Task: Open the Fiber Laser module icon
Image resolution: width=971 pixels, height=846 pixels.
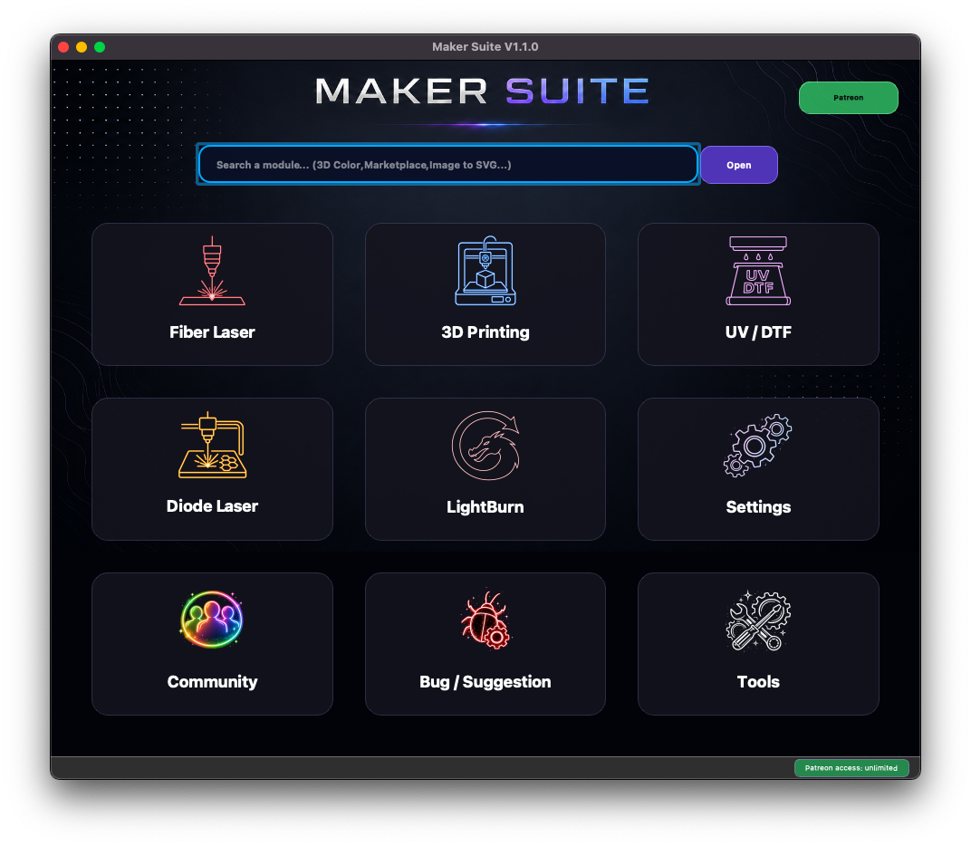Action: [x=212, y=271]
